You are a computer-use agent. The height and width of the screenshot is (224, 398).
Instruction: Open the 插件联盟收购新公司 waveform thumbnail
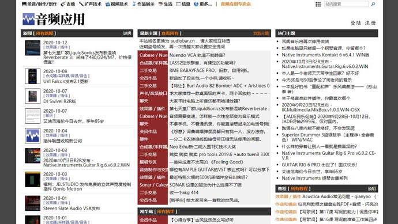[x=32, y=135]
